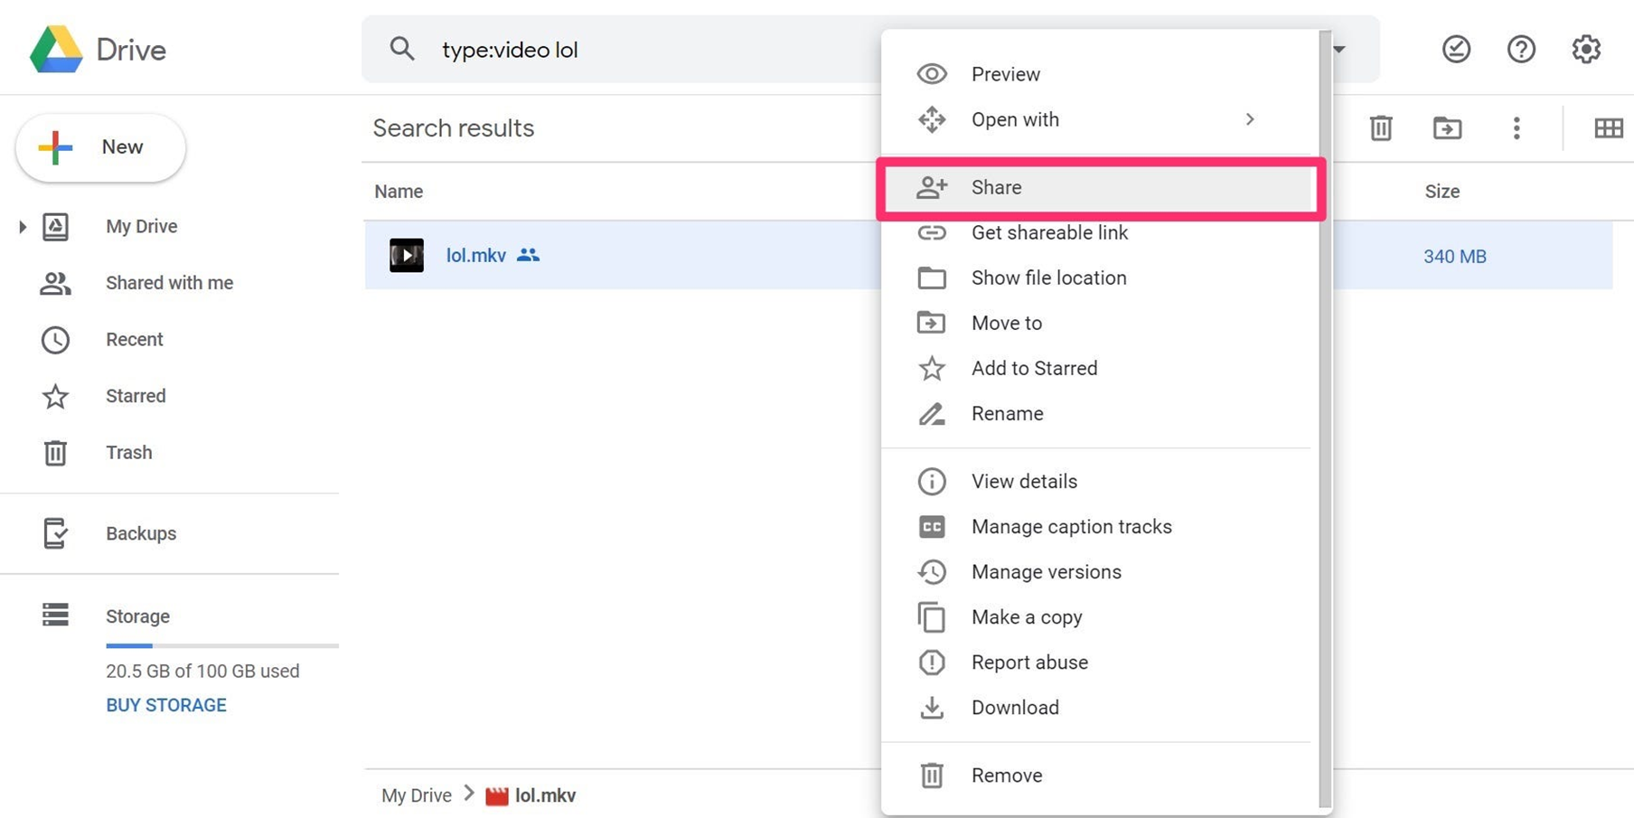1634x818 pixels.
Task: Click the search magnifier icon
Action: (x=402, y=49)
